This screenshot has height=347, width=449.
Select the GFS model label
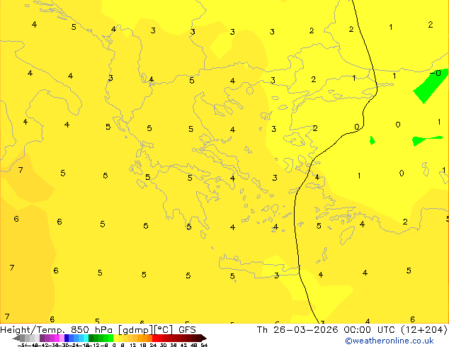click(187, 329)
